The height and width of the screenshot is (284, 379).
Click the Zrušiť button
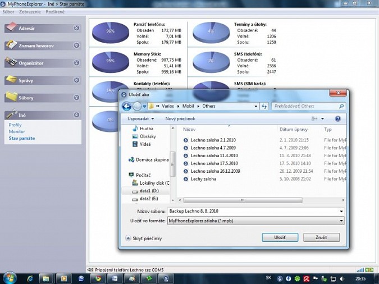point(322,237)
